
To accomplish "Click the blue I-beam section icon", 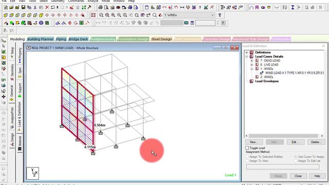I will 293,8.
